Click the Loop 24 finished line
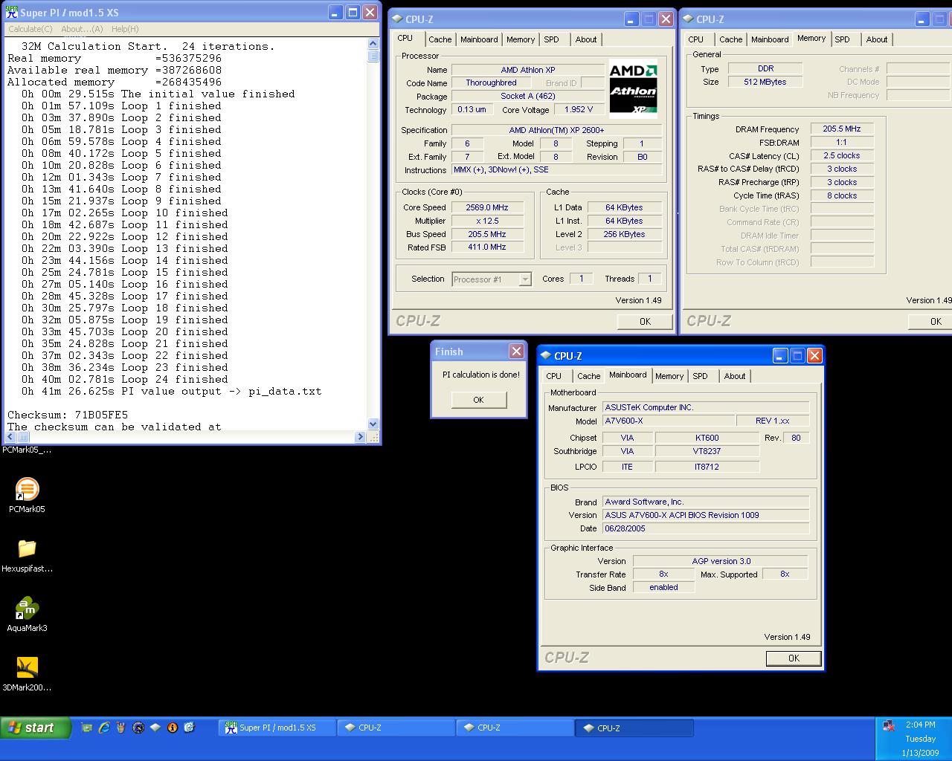 coord(124,379)
